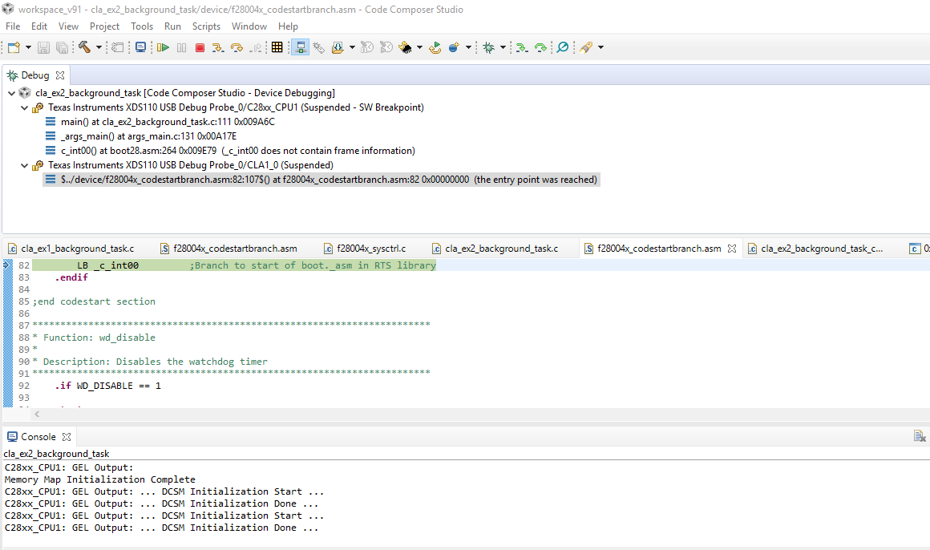
Task: Click the Suspend (pause) icon
Action: click(181, 48)
